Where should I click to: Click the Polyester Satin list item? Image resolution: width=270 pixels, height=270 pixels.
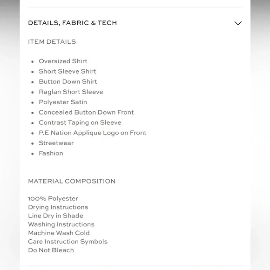[x=63, y=102]
